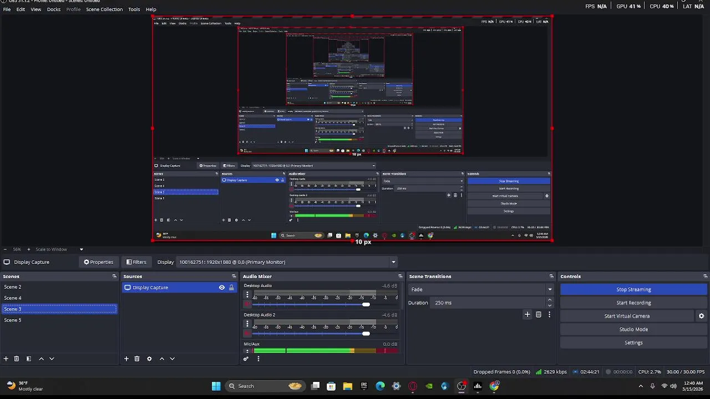Remove the configurable transition trash icon

(539, 315)
